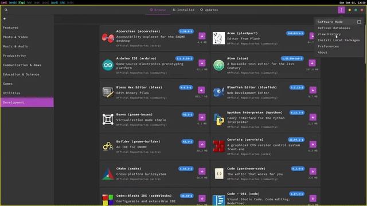
Task: Install Bless Hex Editor via download button
Action: point(201,90)
